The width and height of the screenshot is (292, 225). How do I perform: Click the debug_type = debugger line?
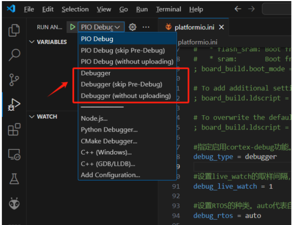(235, 157)
